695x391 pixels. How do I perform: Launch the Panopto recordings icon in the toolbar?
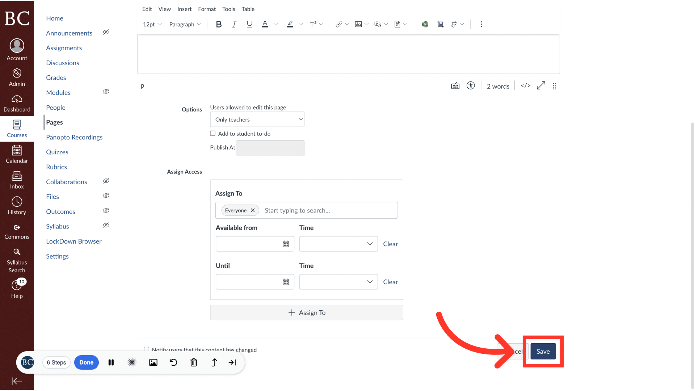click(425, 24)
